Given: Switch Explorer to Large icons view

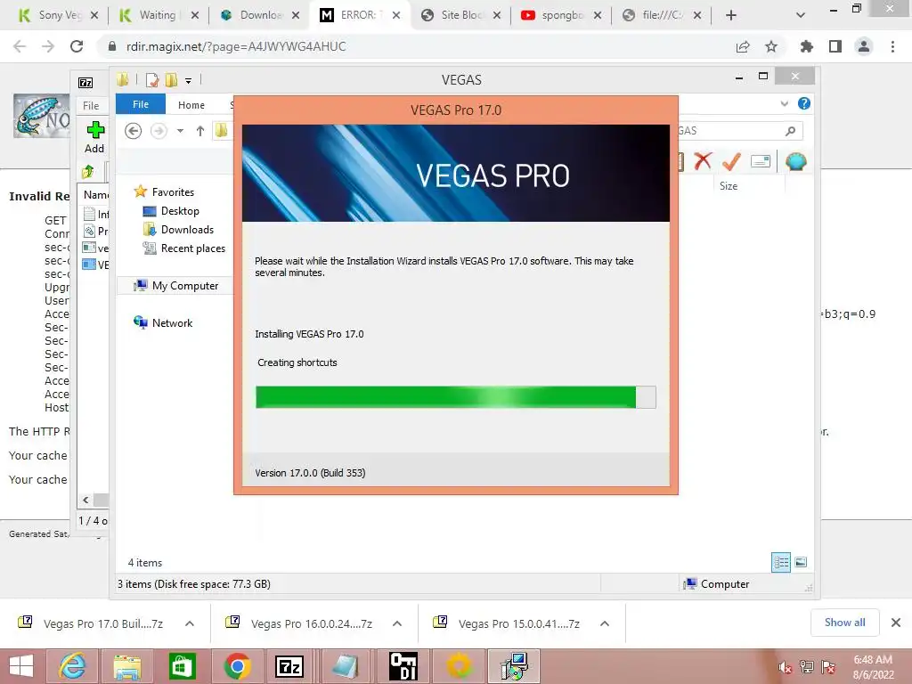Looking at the screenshot, I should tap(801, 562).
